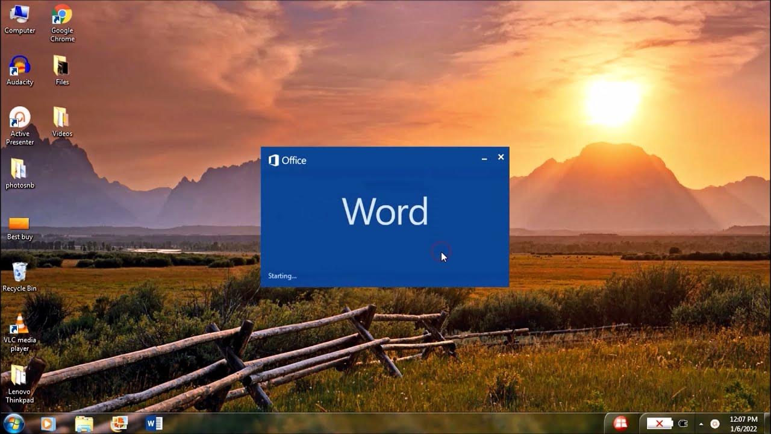Open the Computer desktop icon
Viewport: 771px width, 434px height.
[x=20, y=19]
